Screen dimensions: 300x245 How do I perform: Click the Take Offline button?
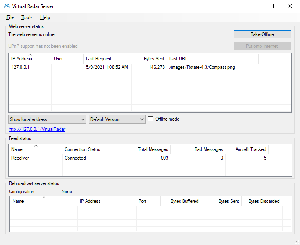pos(262,34)
